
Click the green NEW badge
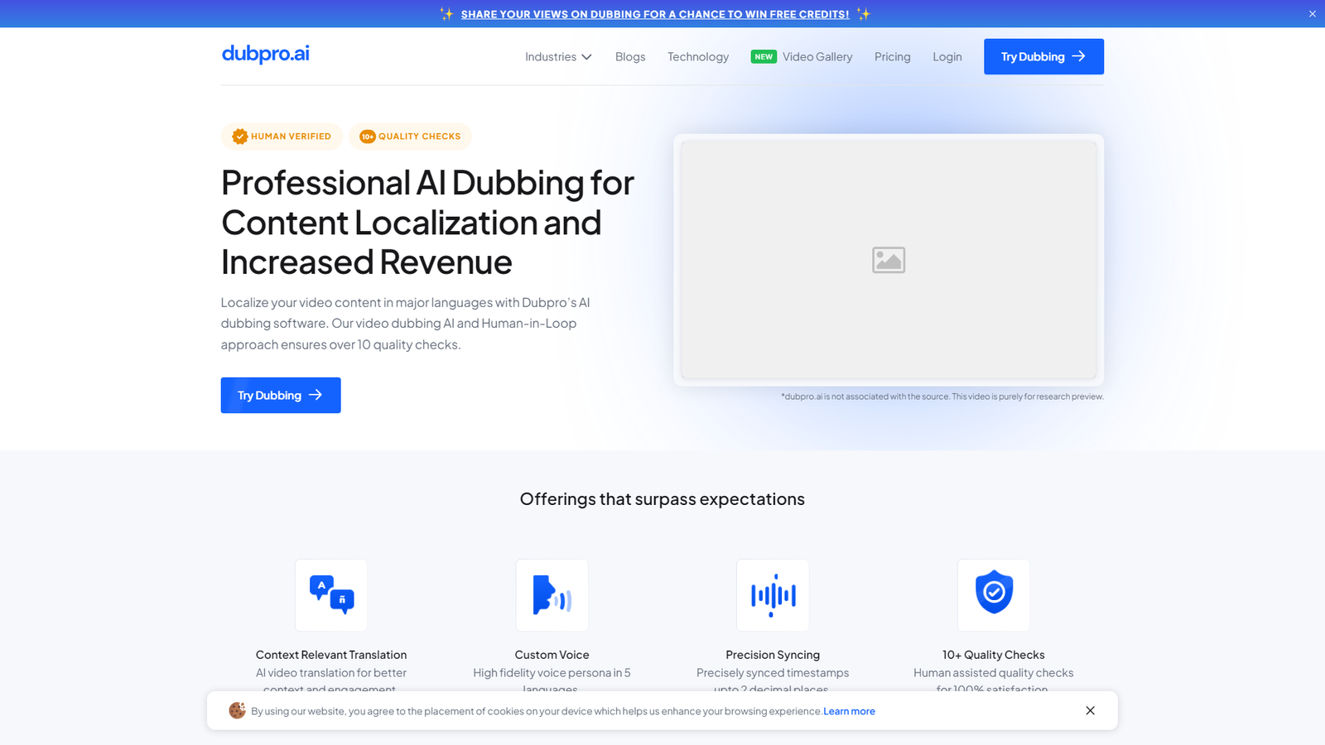(x=764, y=56)
